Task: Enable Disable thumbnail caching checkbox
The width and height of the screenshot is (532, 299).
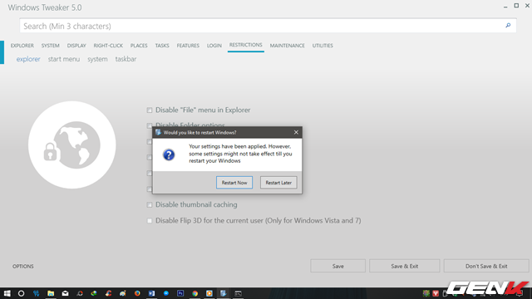Action: [150, 205]
